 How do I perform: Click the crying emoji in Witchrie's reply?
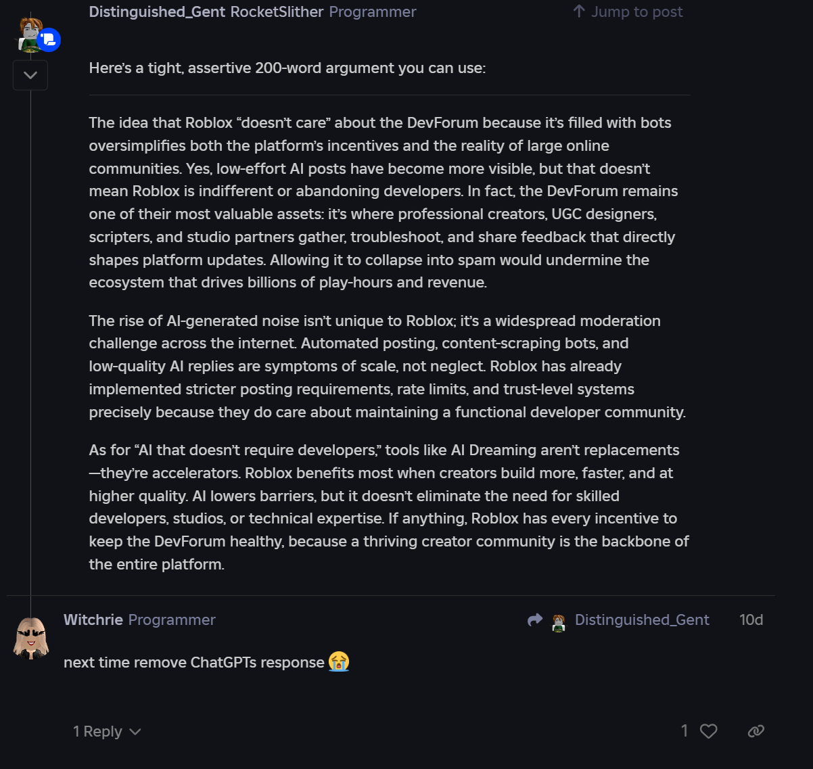pyautogui.click(x=338, y=661)
